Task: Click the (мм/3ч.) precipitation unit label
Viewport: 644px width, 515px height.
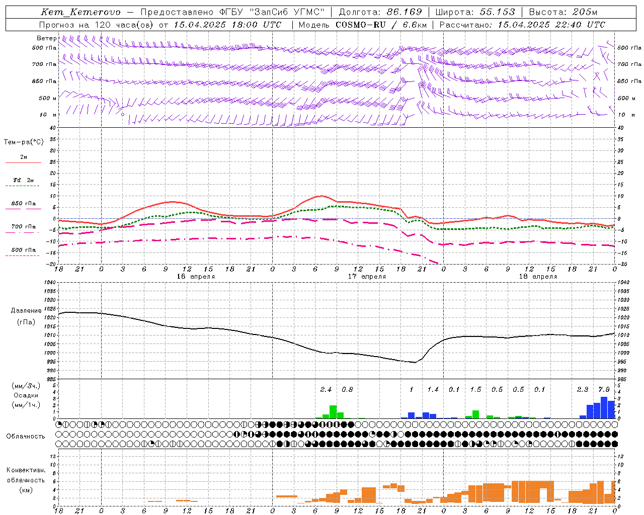Action: tap(26, 386)
